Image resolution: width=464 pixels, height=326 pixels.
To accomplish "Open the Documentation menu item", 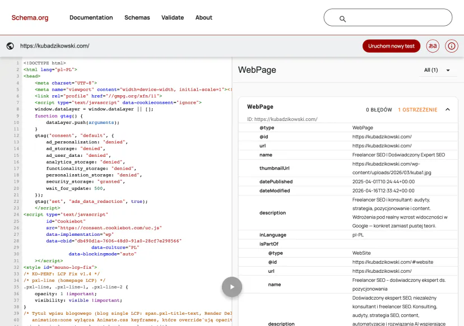I will pyautogui.click(x=91, y=18).
